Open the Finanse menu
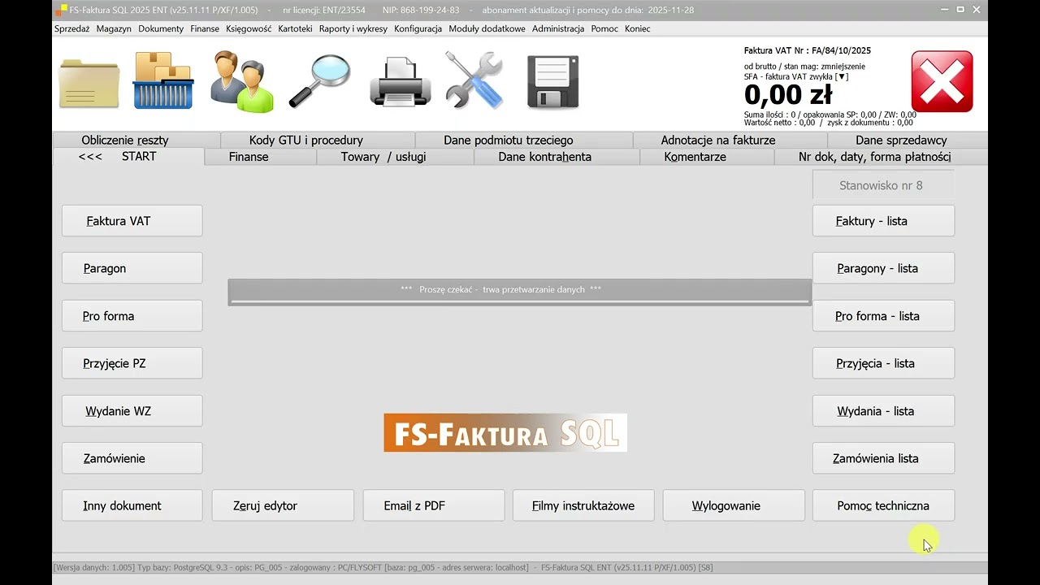The width and height of the screenshot is (1040, 585). pyautogui.click(x=205, y=28)
